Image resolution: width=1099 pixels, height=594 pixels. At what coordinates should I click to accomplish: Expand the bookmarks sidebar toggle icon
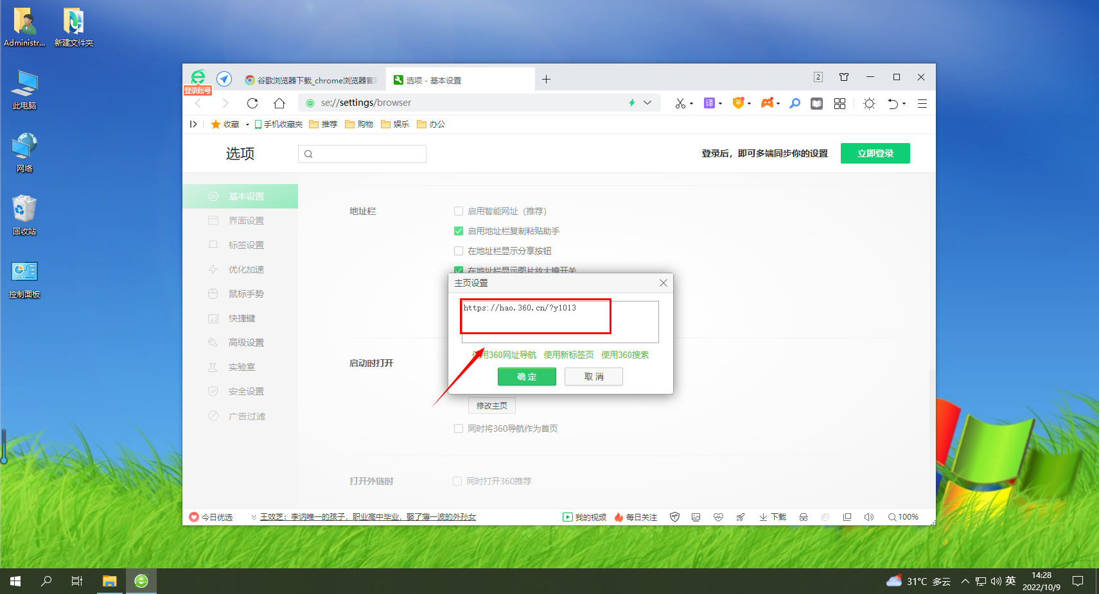(193, 124)
